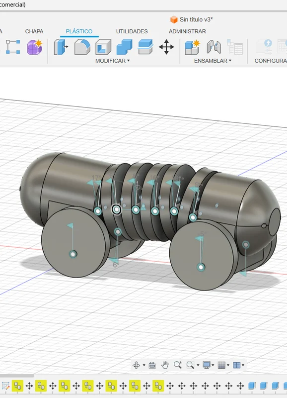Click the square node-pattern icon left of Create Form
Image resolution: width=287 pixels, height=398 pixels.
[x=13, y=47]
